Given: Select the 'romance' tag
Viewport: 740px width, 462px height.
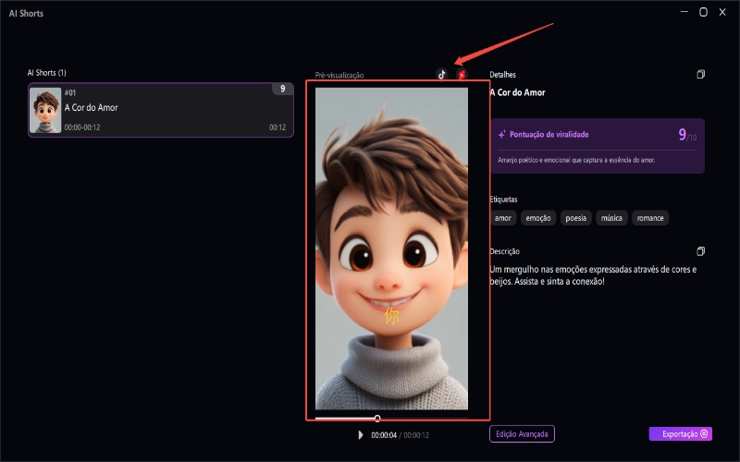Looking at the screenshot, I should [651, 218].
